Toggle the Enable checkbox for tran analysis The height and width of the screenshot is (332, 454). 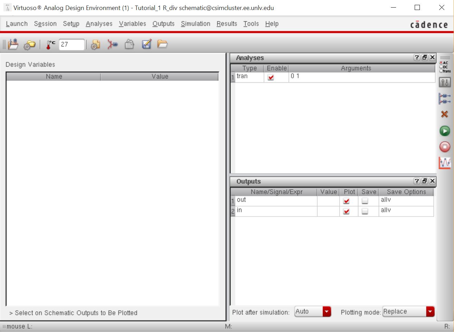(x=271, y=77)
